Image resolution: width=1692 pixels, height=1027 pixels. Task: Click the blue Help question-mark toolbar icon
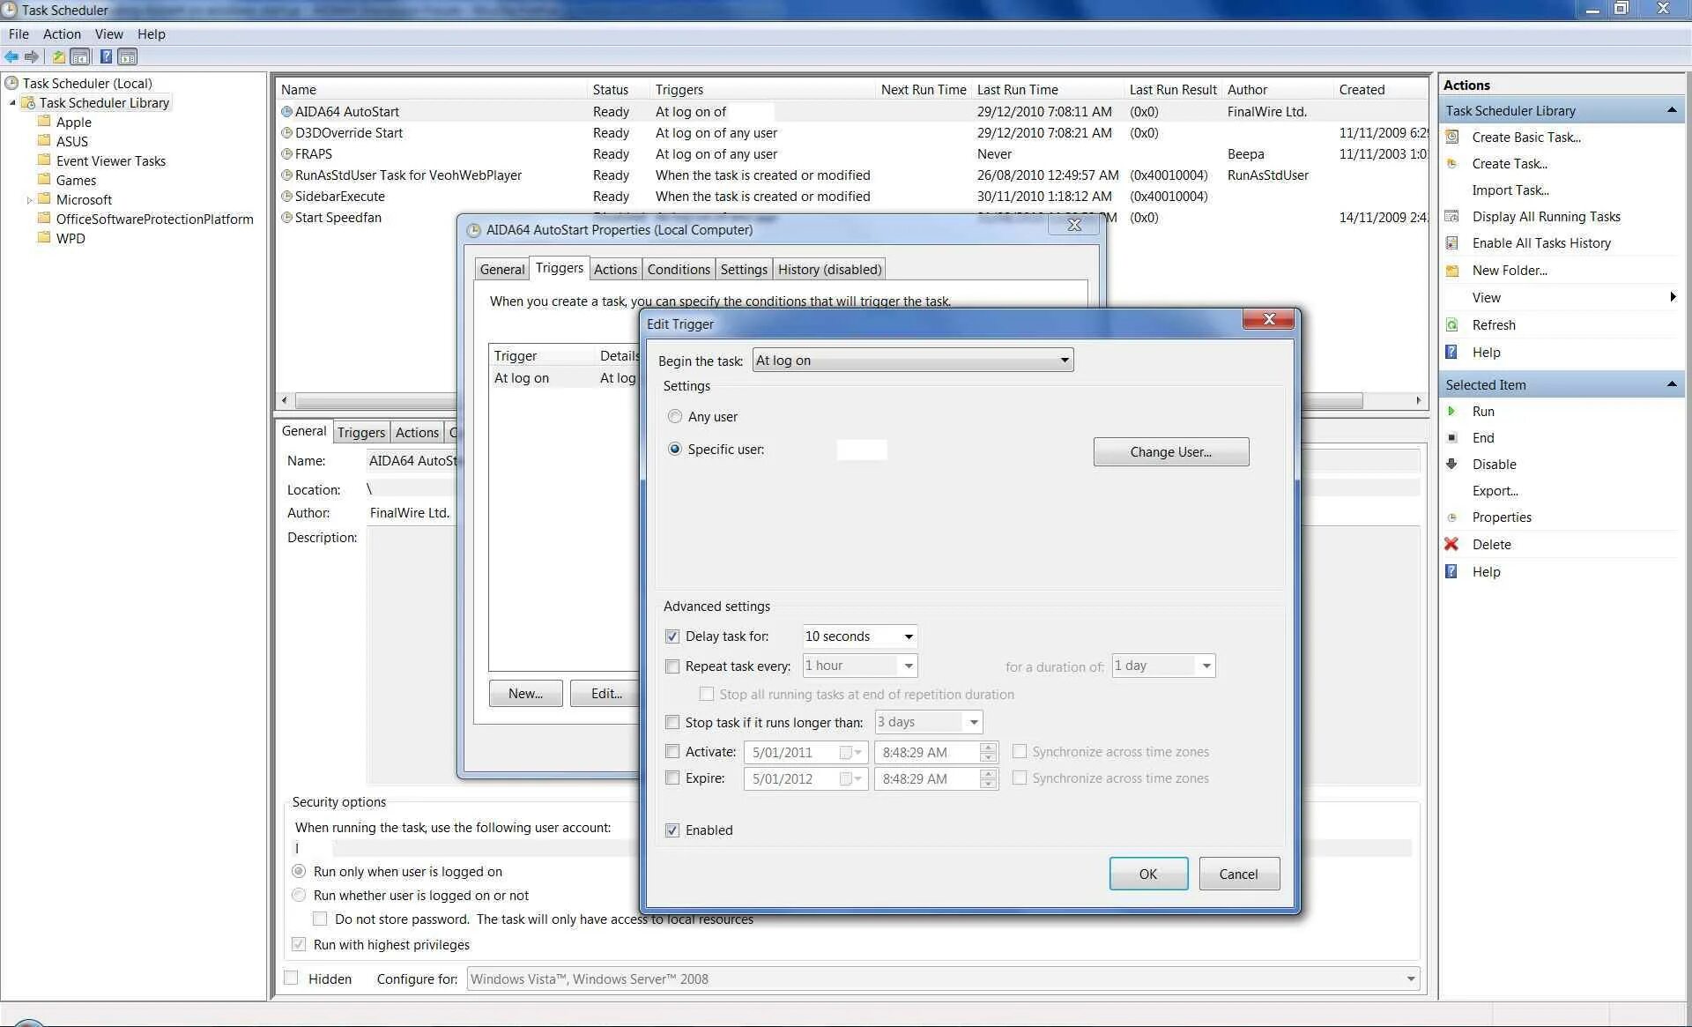pyautogui.click(x=106, y=57)
